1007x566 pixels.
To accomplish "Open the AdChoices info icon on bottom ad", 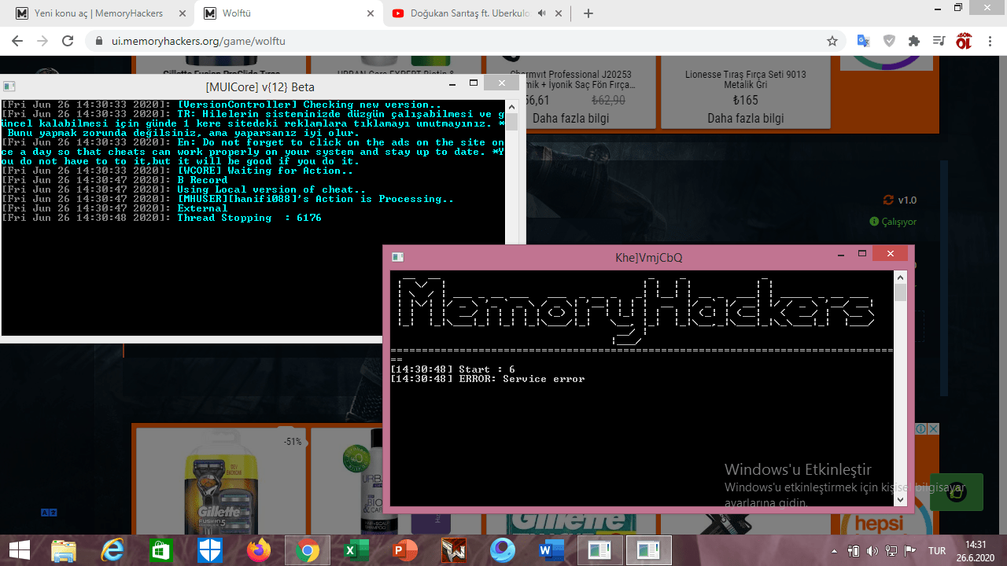I will tap(920, 429).
